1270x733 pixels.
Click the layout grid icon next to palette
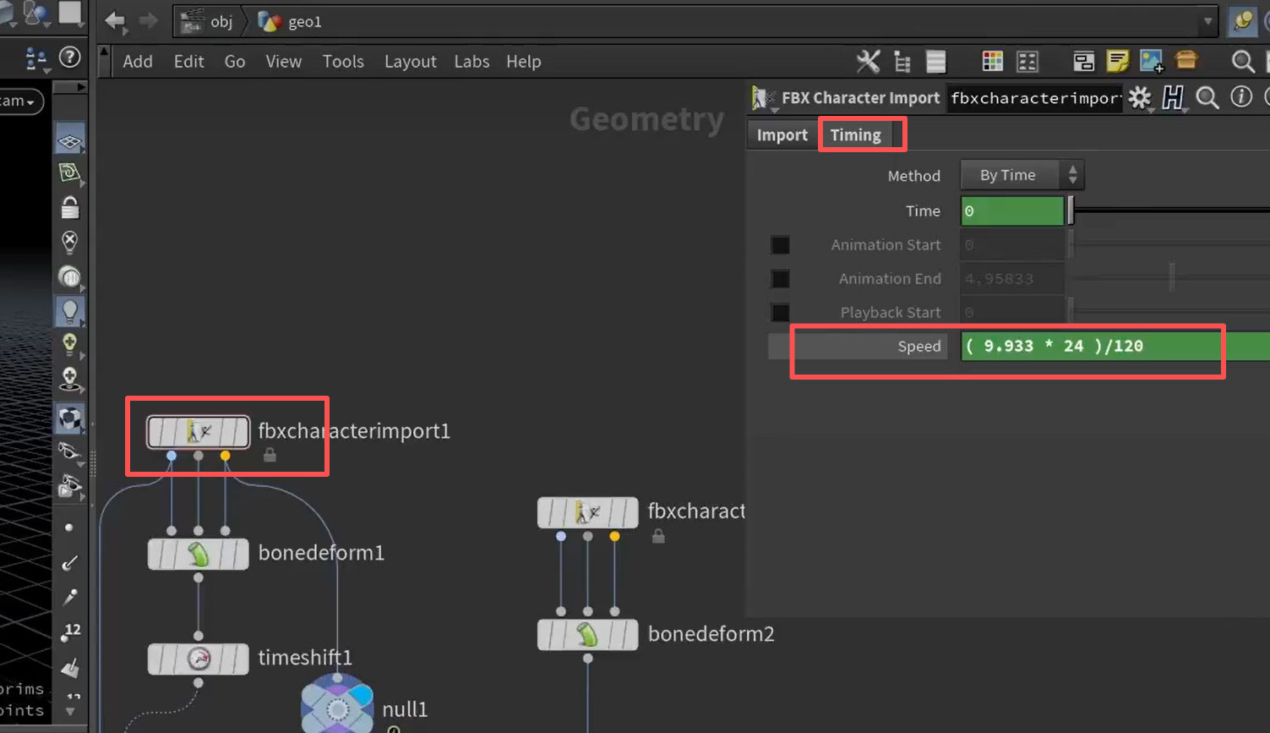coord(1027,61)
